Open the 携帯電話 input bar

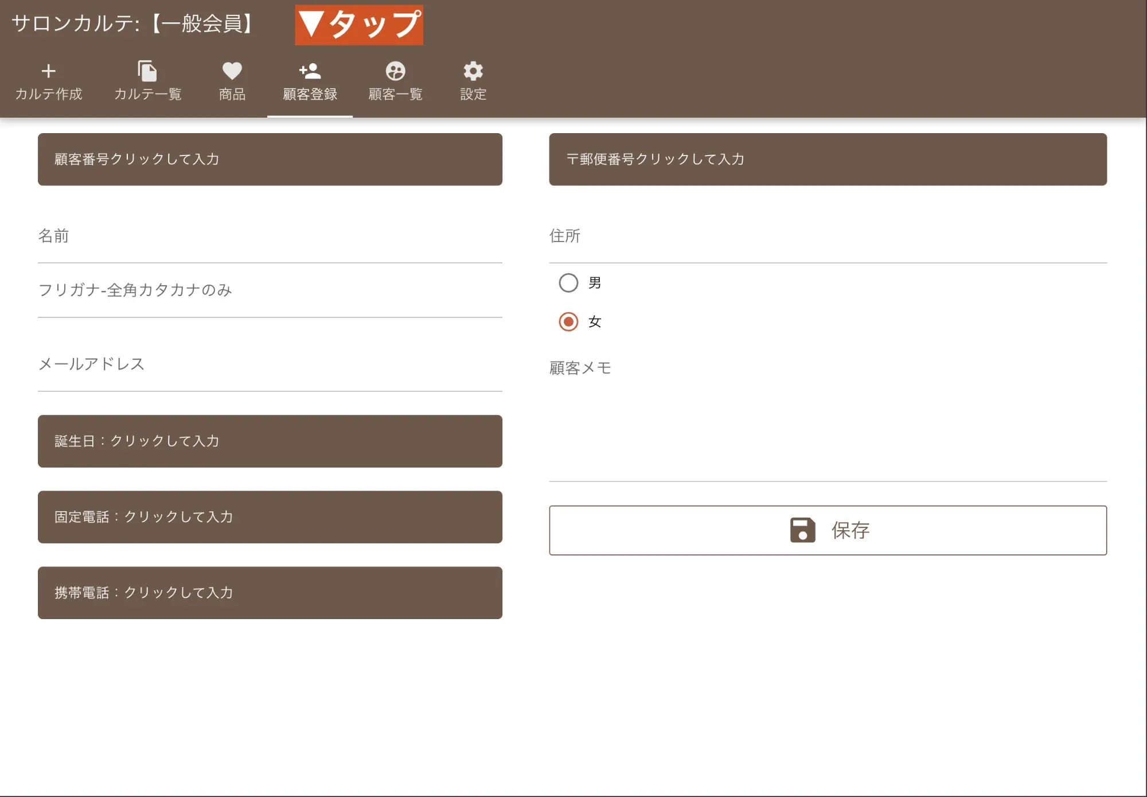270,593
